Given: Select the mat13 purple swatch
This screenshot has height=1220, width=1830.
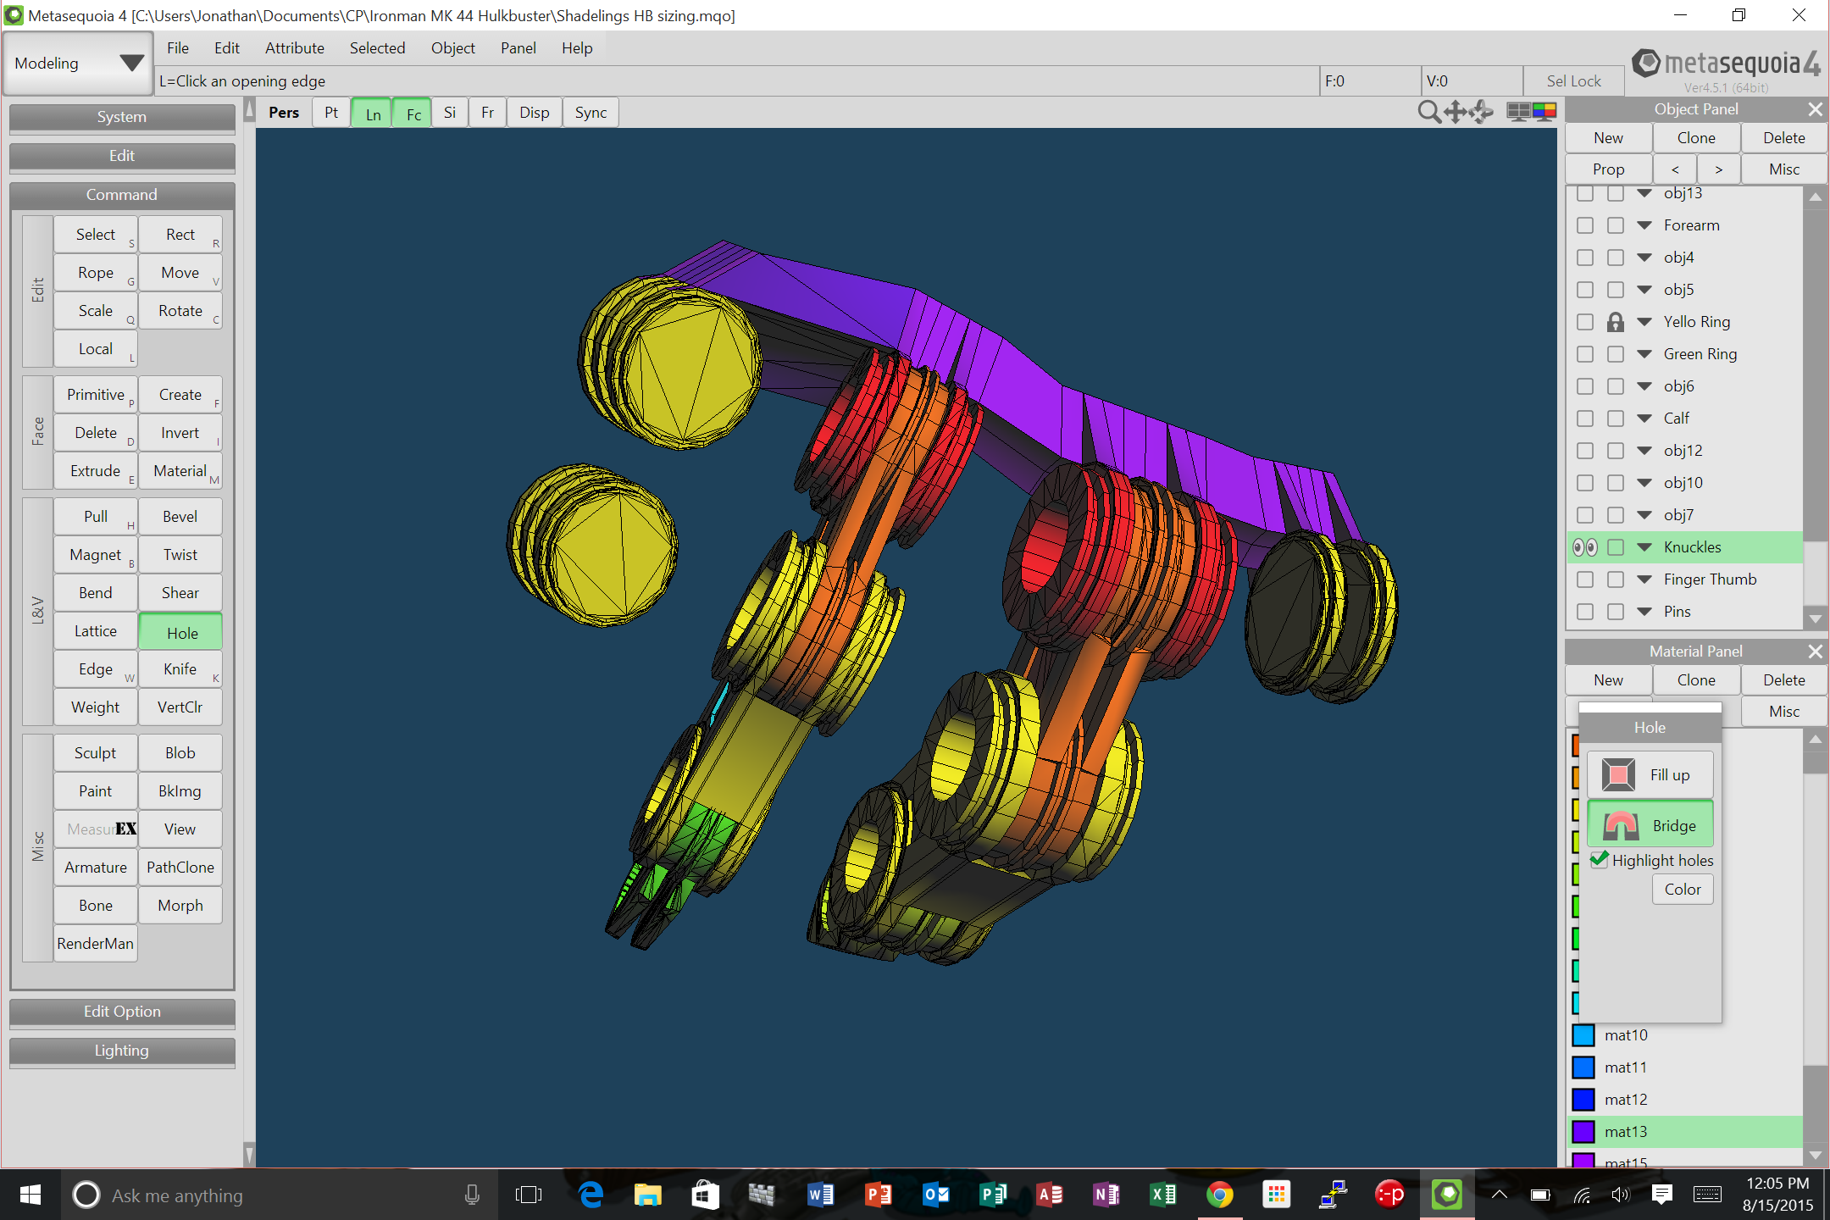Looking at the screenshot, I should coord(1583,1132).
